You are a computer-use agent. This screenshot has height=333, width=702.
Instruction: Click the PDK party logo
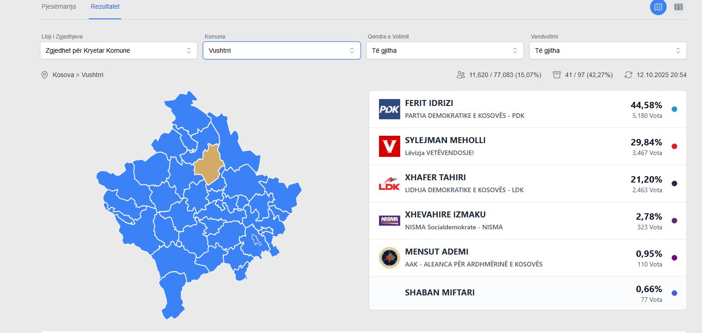tap(389, 109)
